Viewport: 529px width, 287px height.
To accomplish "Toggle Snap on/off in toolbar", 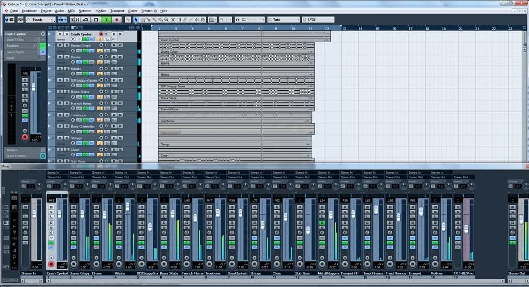I will (238, 20).
